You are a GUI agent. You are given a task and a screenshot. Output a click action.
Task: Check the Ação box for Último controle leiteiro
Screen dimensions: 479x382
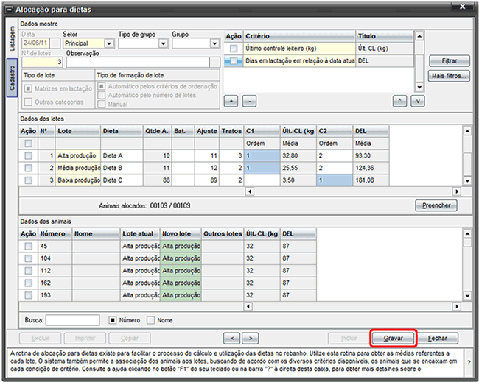coord(234,48)
